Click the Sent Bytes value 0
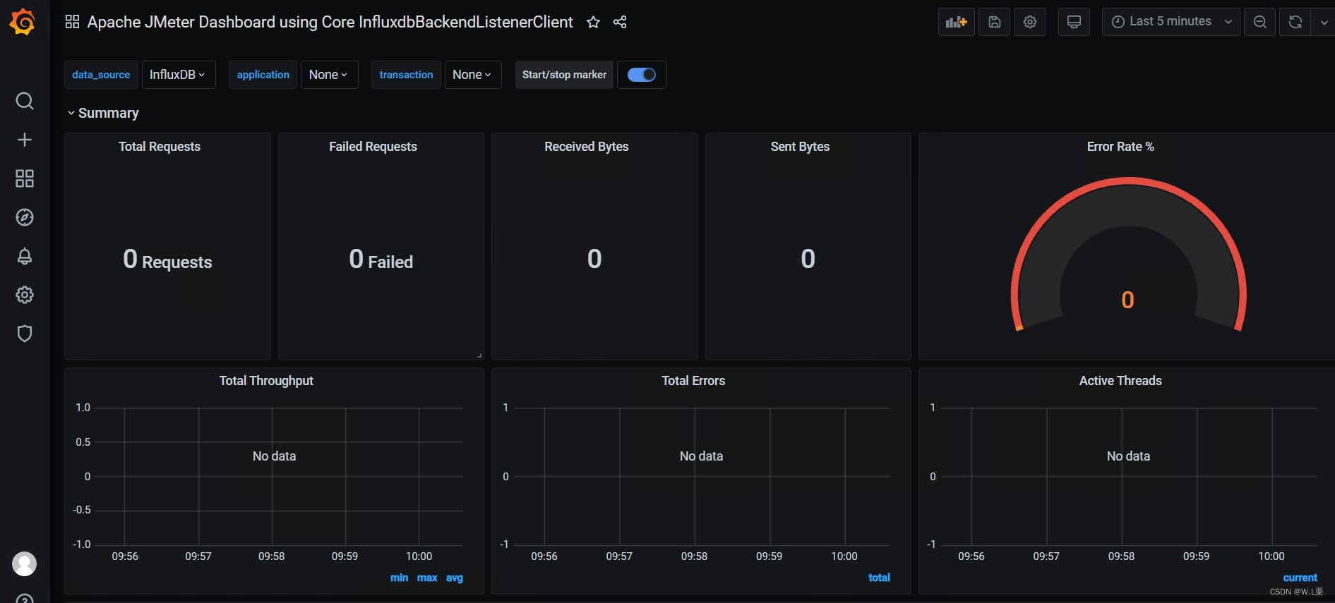1335x603 pixels. tap(808, 259)
